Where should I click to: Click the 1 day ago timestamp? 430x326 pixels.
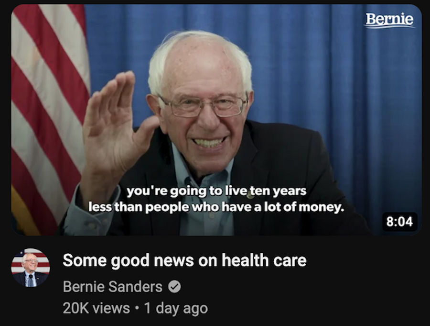176,308
